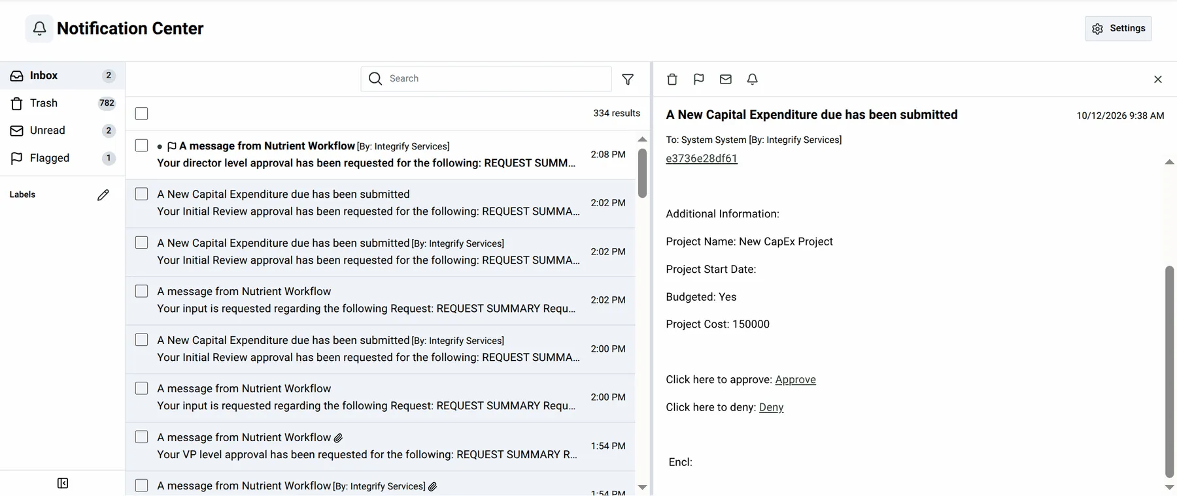Screen dimensions: 1177x496
Task: Click the Project Name: New CapEx Project line
Action: (x=749, y=241)
